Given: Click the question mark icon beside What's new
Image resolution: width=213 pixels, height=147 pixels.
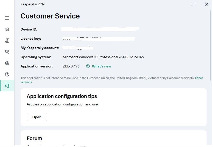Looking at the screenshot, I should pyautogui.click(x=88, y=66).
